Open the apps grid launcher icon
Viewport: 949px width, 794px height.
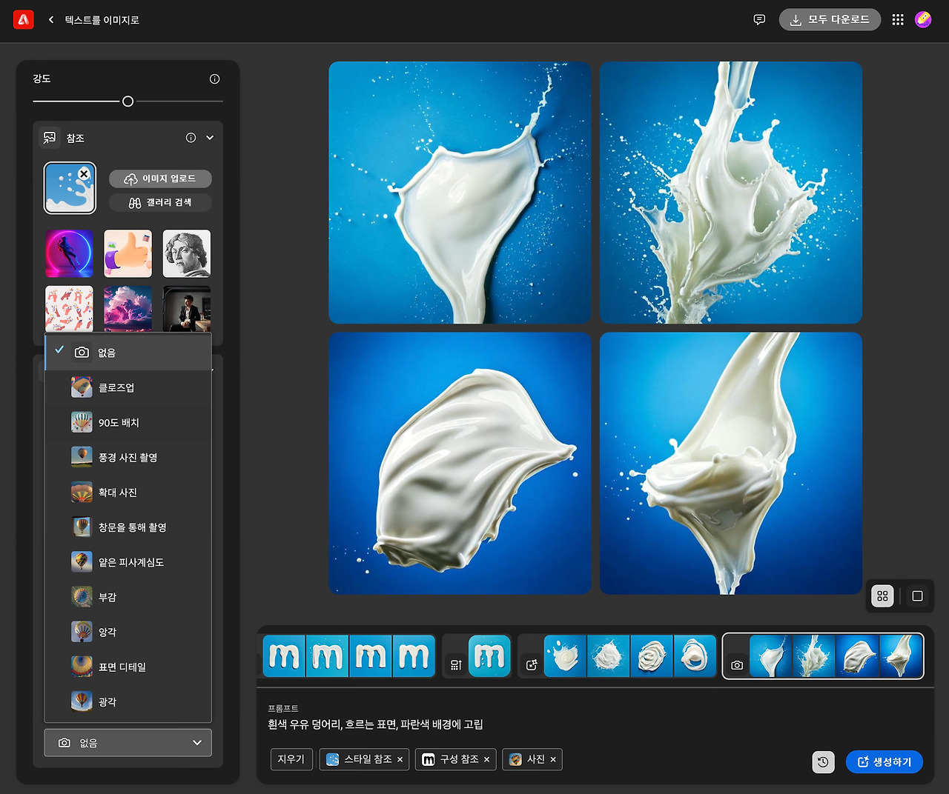(x=898, y=20)
